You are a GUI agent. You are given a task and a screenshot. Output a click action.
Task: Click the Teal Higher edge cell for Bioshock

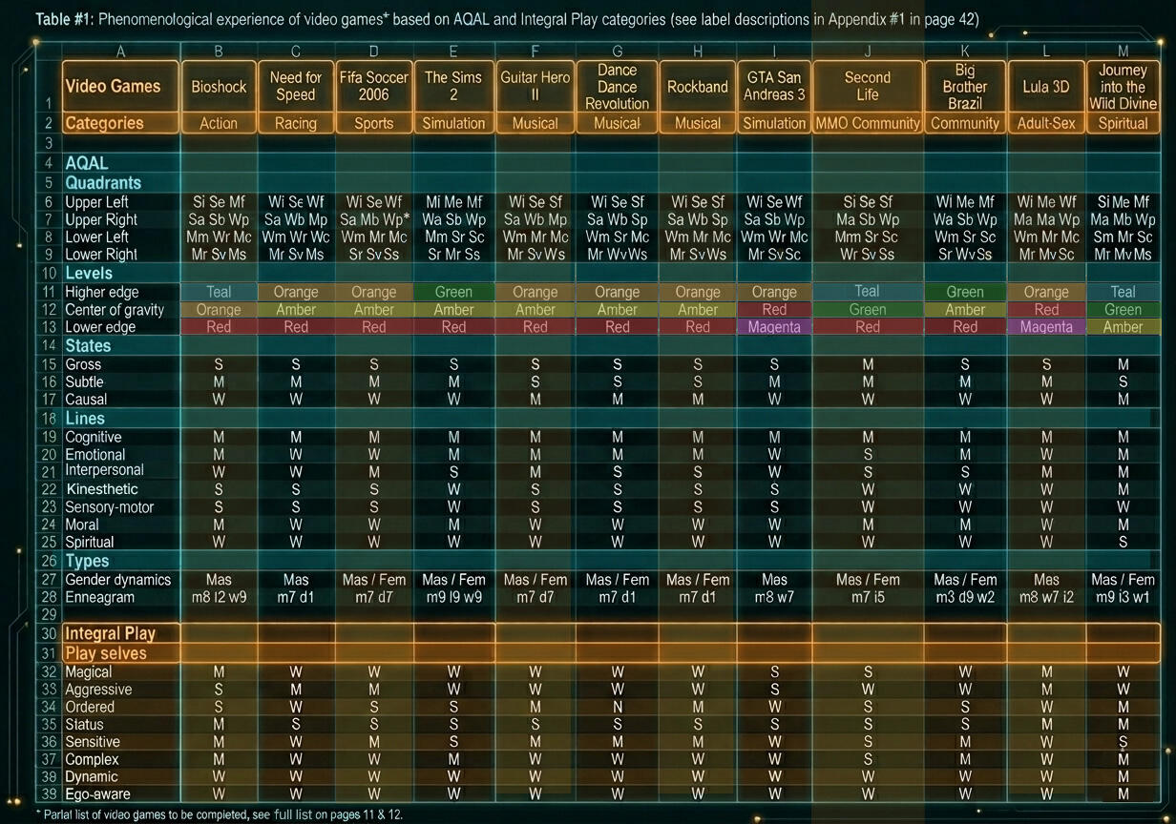219,292
